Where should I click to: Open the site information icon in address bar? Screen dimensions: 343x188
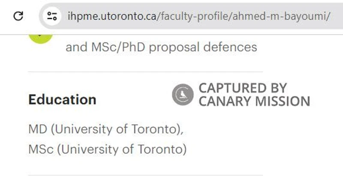(x=52, y=16)
